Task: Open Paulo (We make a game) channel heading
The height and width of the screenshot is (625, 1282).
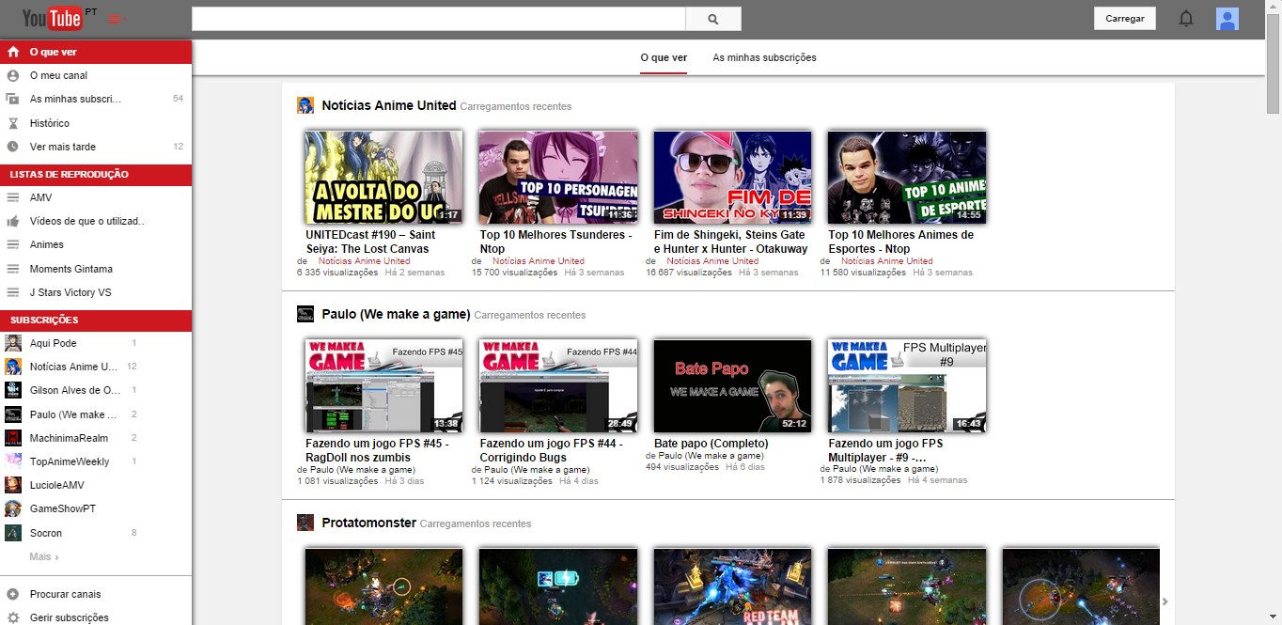Action: 396,314
